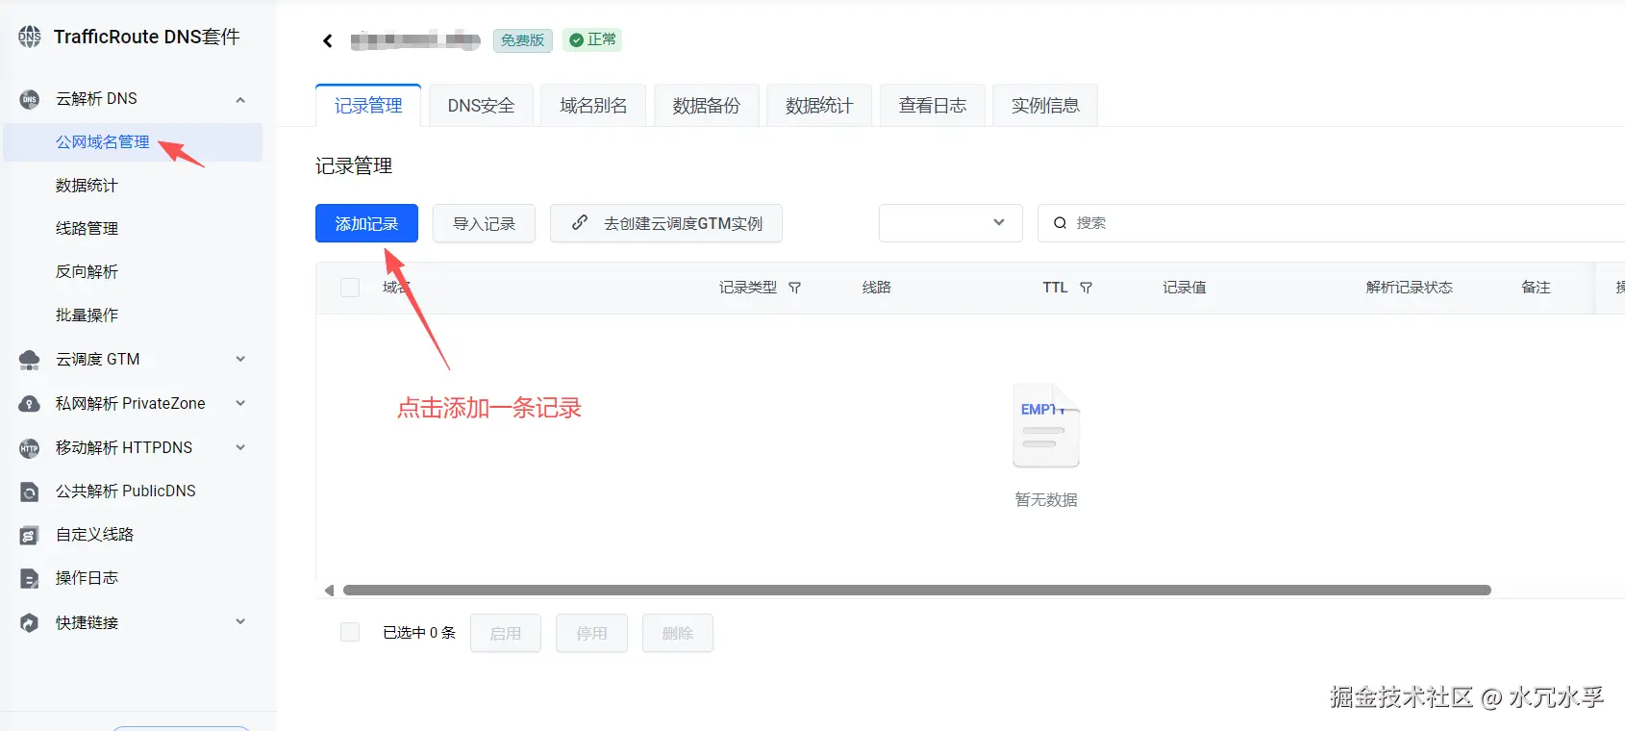Click the empty data placeholder icon
This screenshot has width=1625, height=731.
[1046, 425]
